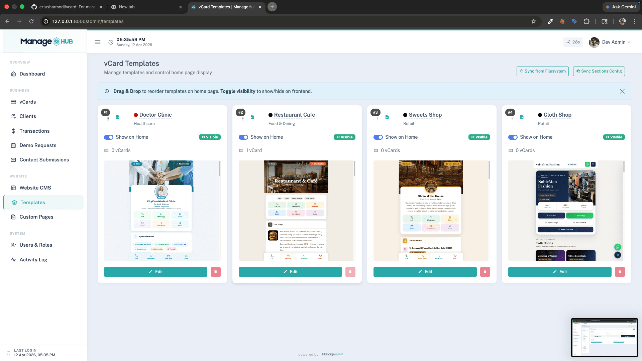Open Users & Roles in the sidebar
The image size is (642, 361).
click(x=43, y=245)
